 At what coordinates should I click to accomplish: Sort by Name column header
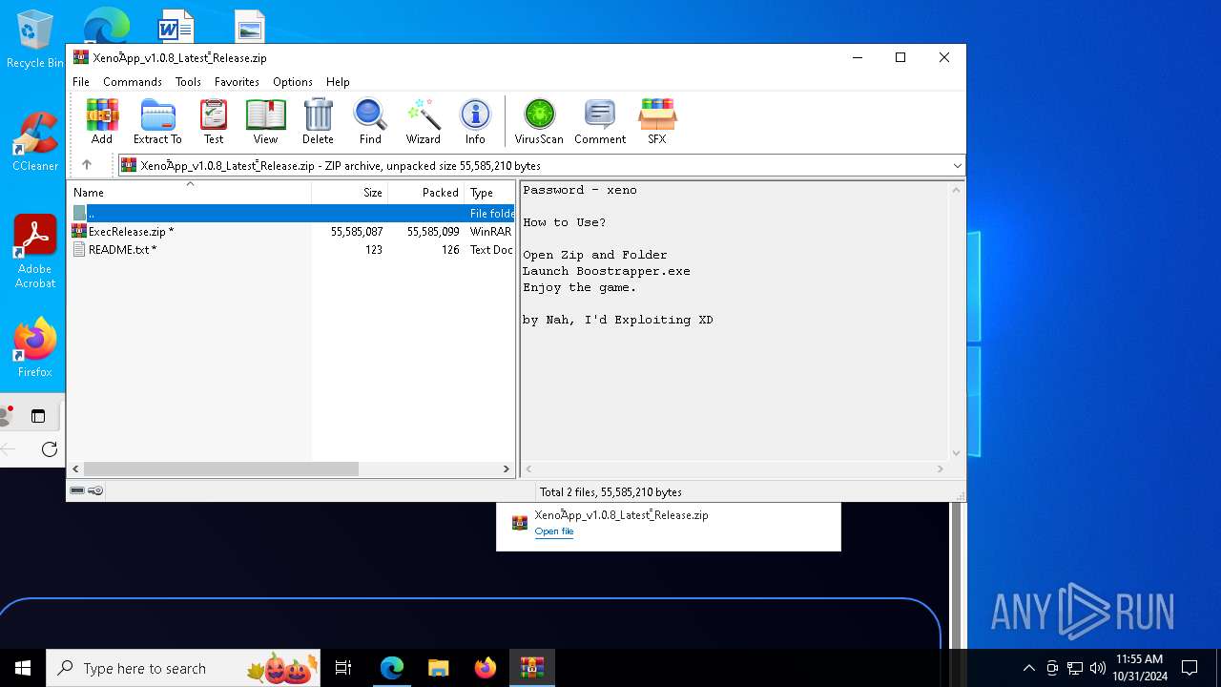click(189, 192)
